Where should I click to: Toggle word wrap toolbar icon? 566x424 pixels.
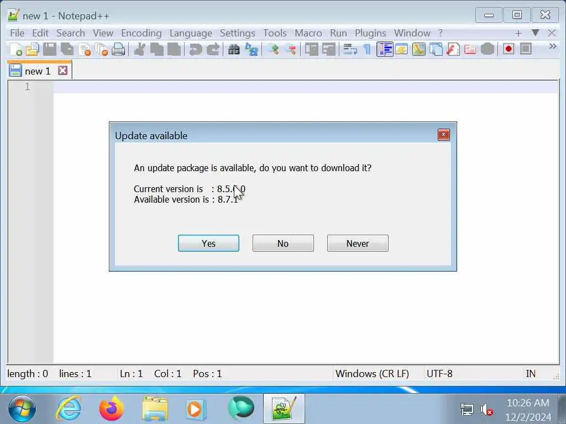tap(350, 49)
